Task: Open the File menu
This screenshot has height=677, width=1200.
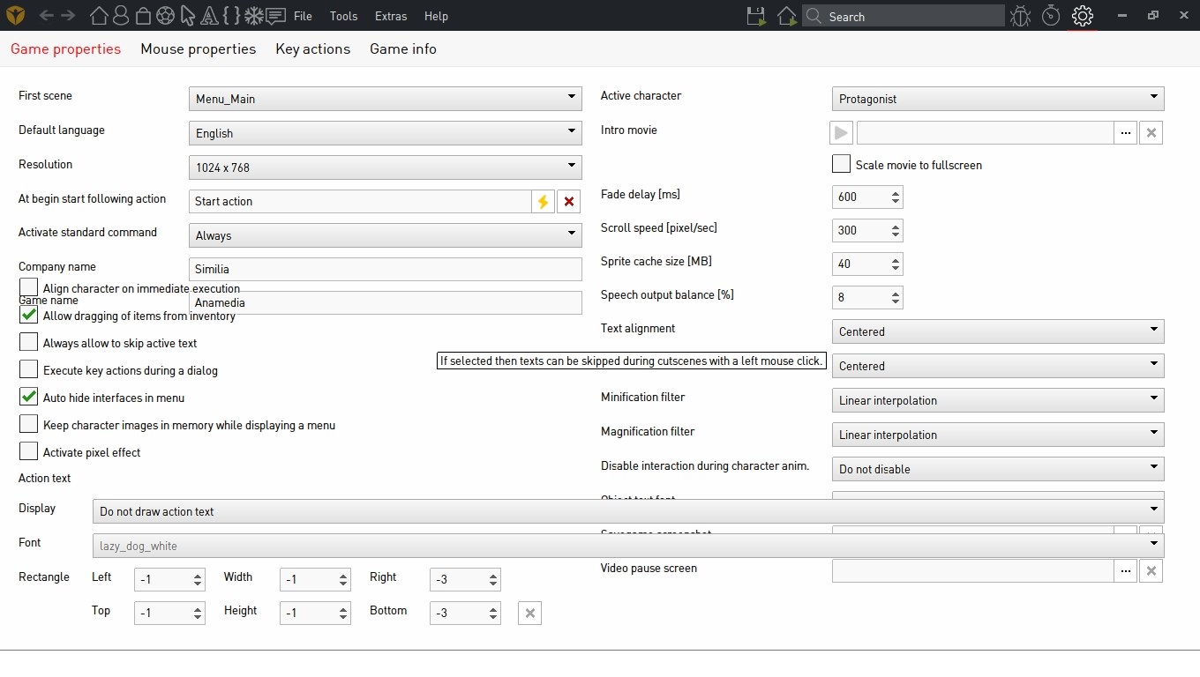Action: point(303,16)
